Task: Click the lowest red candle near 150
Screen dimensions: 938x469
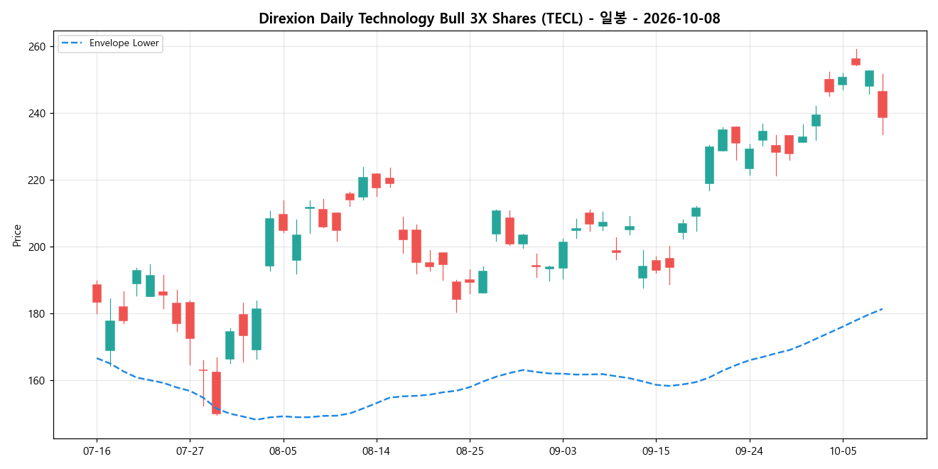Action: (x=216, y=392)
